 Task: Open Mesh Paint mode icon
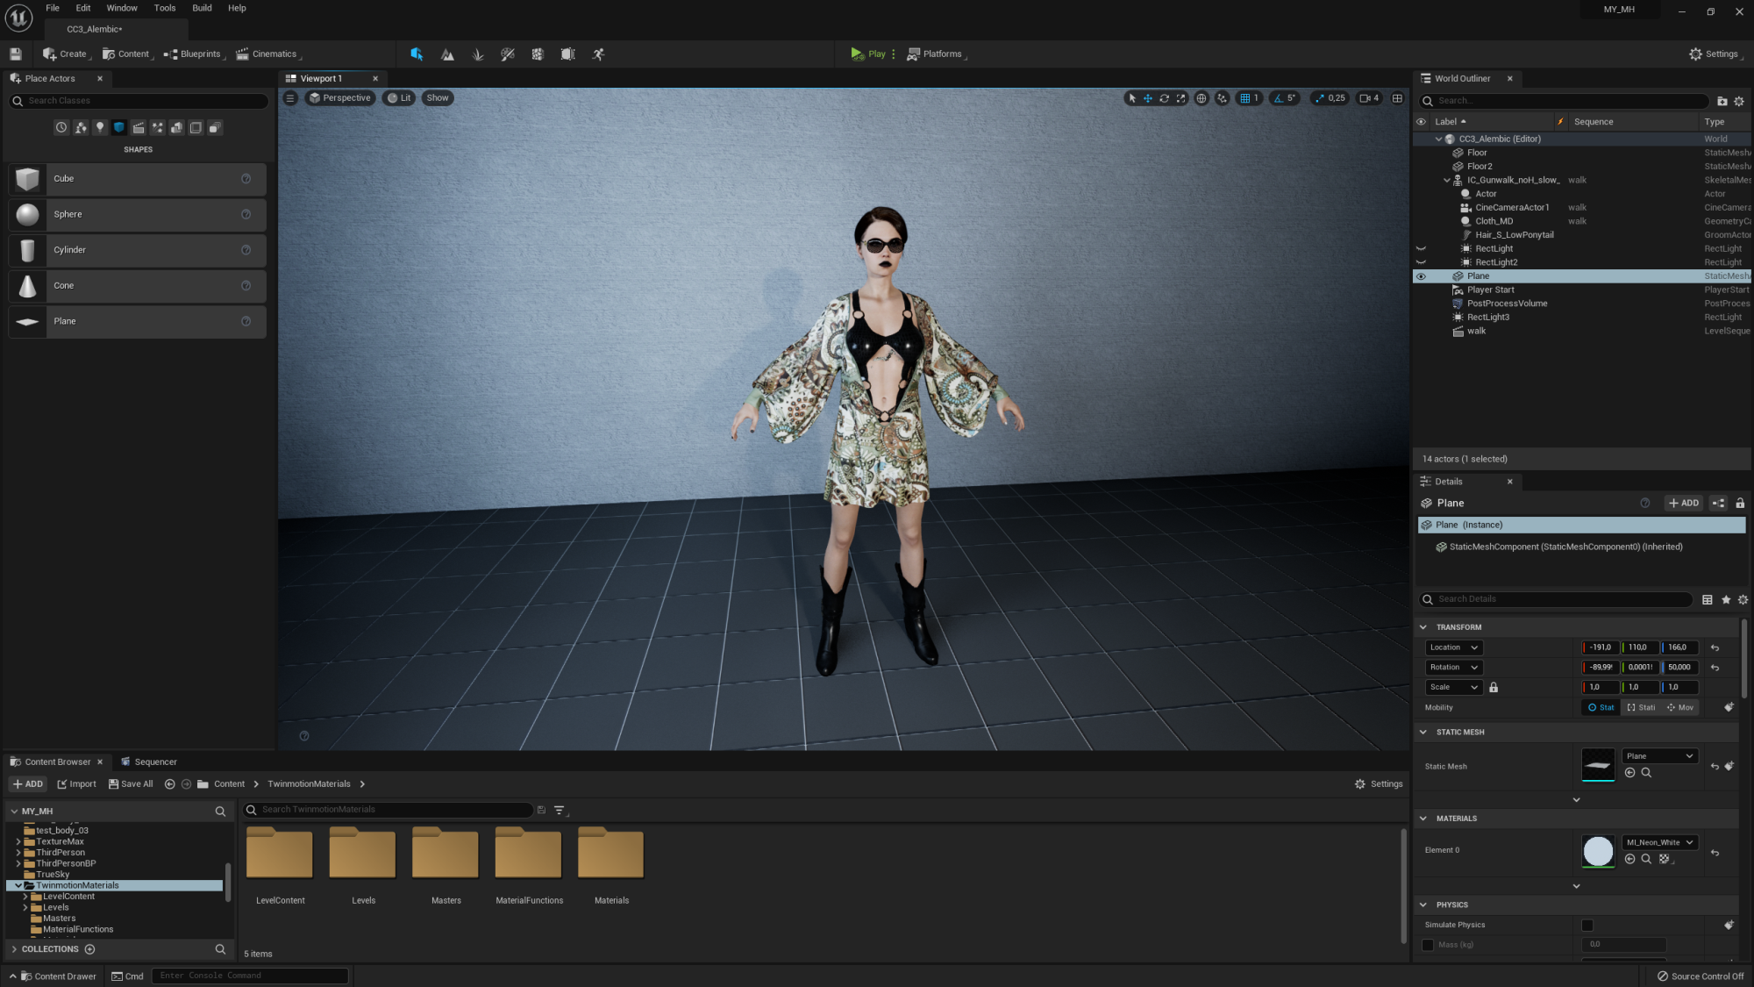[x=508, y=54]
